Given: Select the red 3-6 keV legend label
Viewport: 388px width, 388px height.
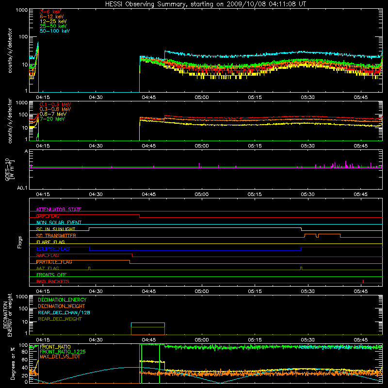Looking at the screenshot, I should 50,12.
